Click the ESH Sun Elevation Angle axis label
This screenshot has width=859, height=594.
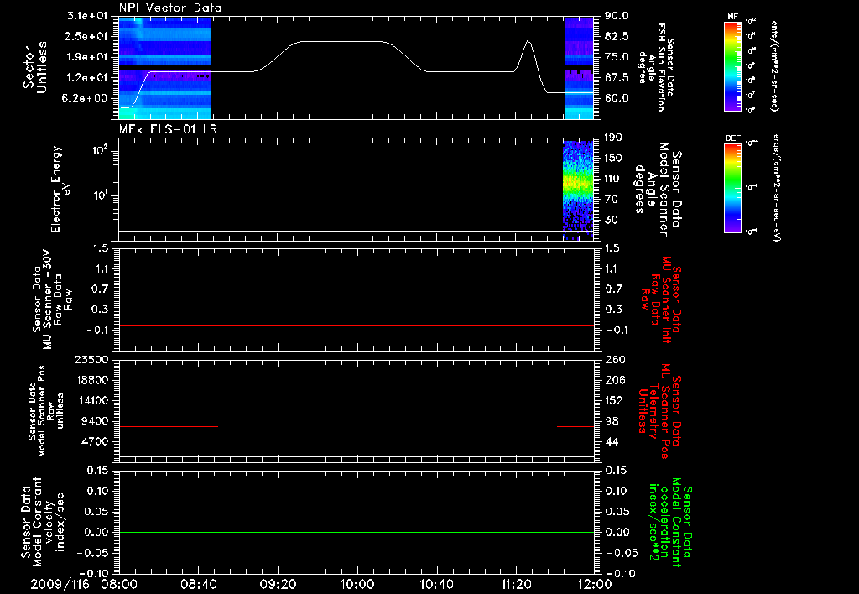coord(656,67)
